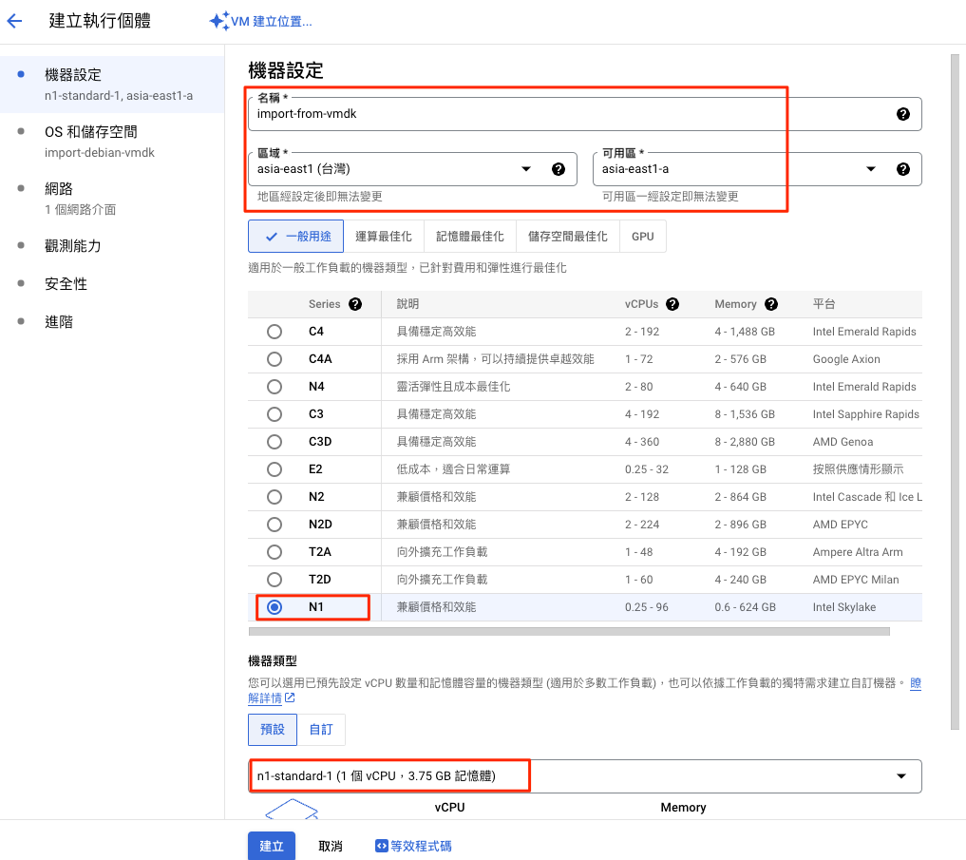Open 機器設定 sidebar section

[112, 85]
